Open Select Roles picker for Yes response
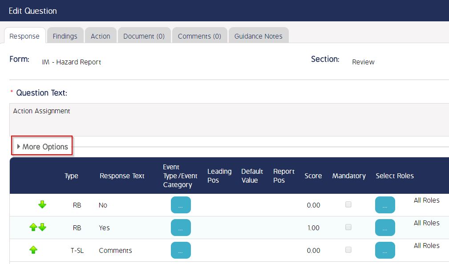The height and width of the screenshot is (264, 449). [385, 227]
